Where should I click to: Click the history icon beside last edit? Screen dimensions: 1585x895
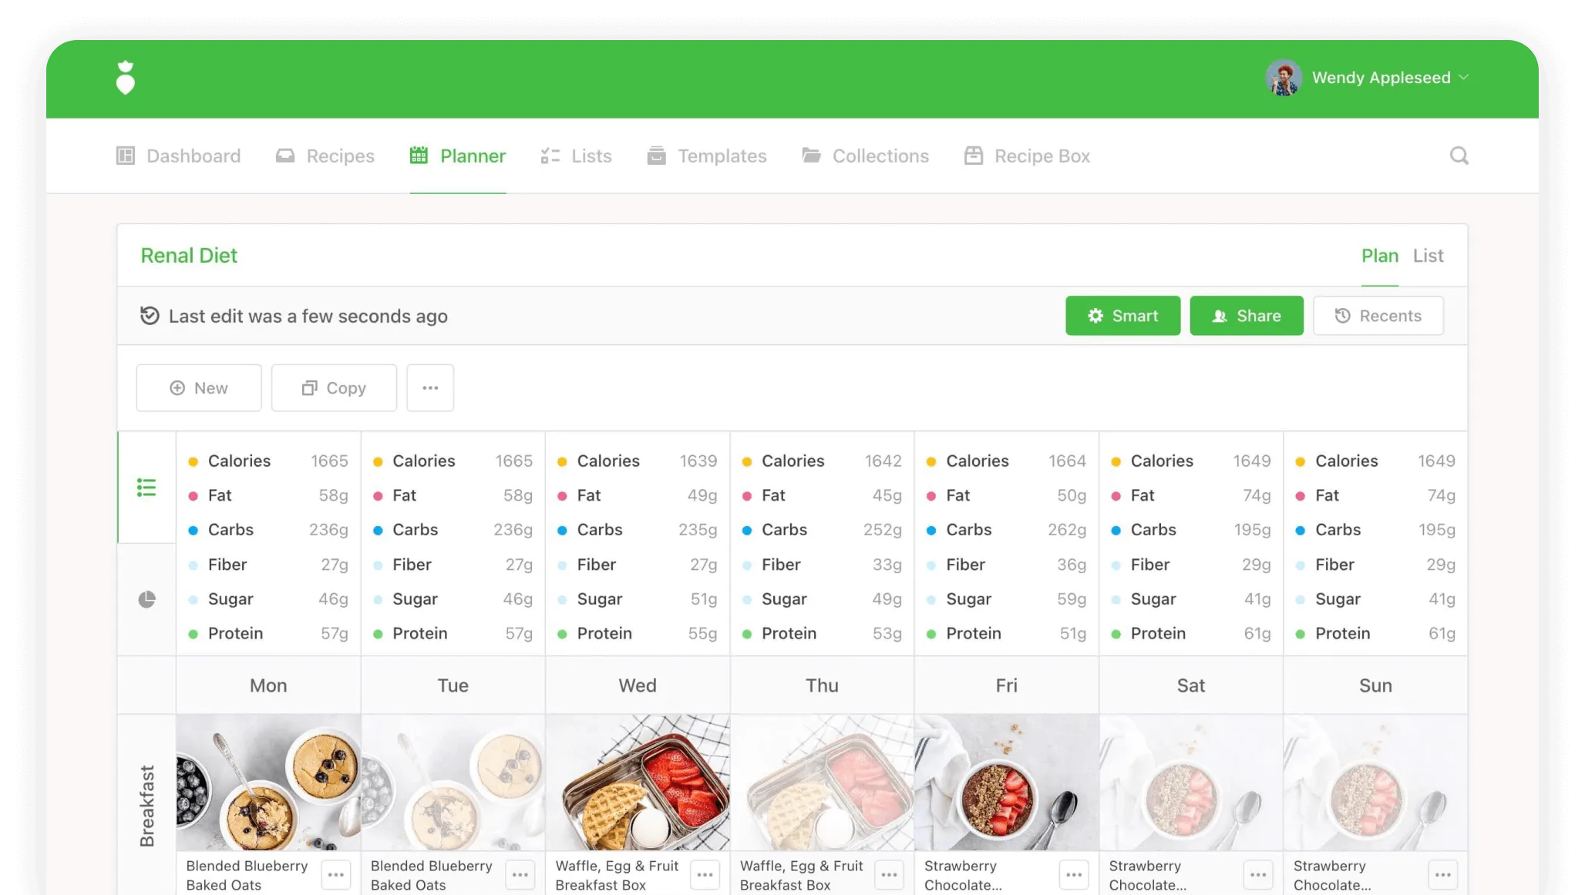pos(150,316)
